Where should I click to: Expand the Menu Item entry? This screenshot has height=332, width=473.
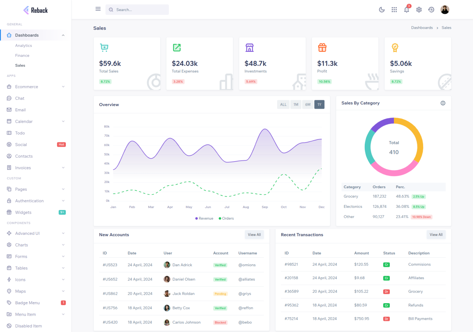(x=36, y=315)
